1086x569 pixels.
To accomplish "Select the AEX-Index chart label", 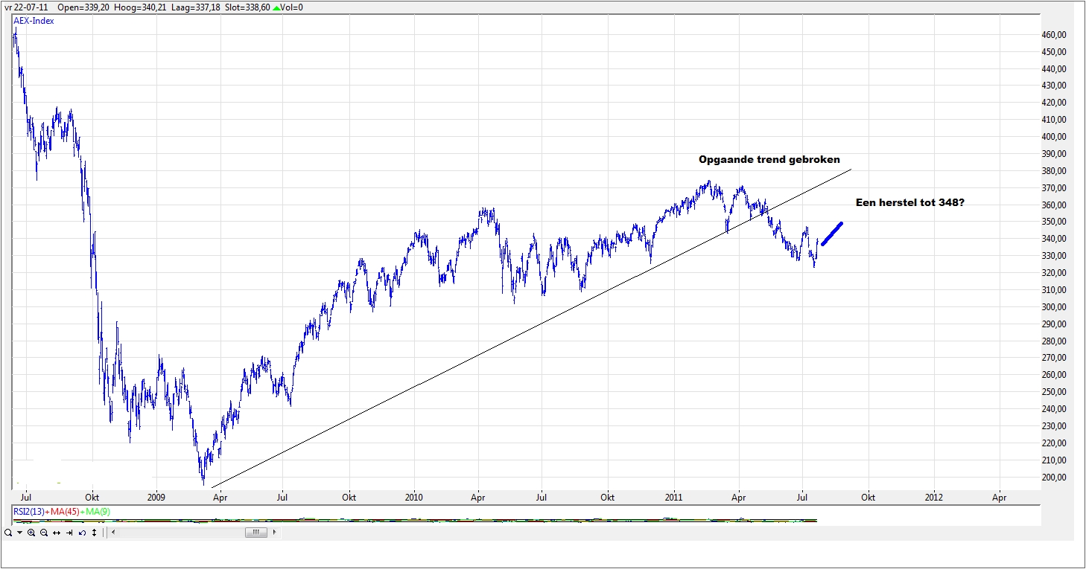I will 34,21.
